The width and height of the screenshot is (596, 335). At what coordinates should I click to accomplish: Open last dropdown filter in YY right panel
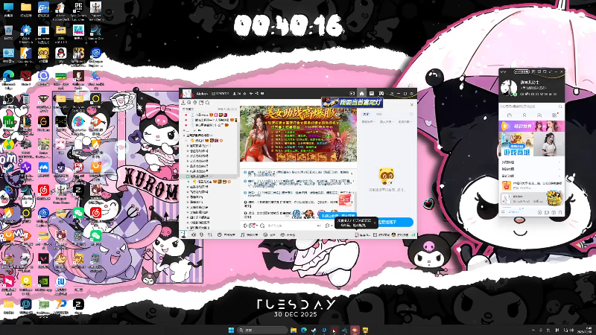click(x=405, y=122)
